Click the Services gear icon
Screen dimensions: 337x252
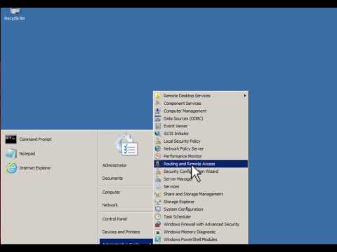coord(158,186)
